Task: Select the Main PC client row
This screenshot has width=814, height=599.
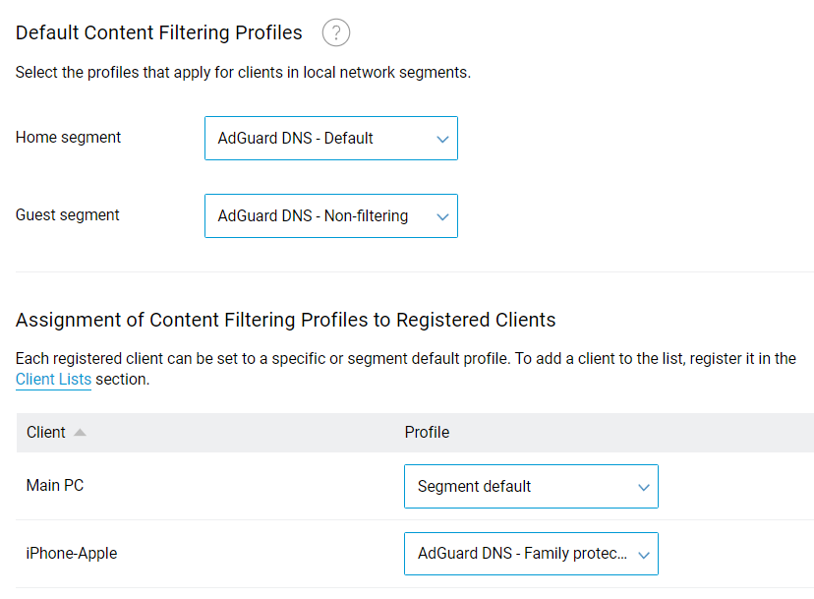Action: 55,485
